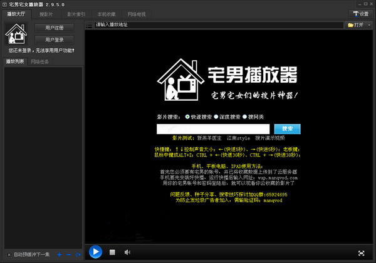
Task: Click the app icon in title bar
Action: pos(4,4)
